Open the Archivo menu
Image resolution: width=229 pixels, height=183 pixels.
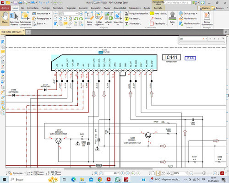5,8
